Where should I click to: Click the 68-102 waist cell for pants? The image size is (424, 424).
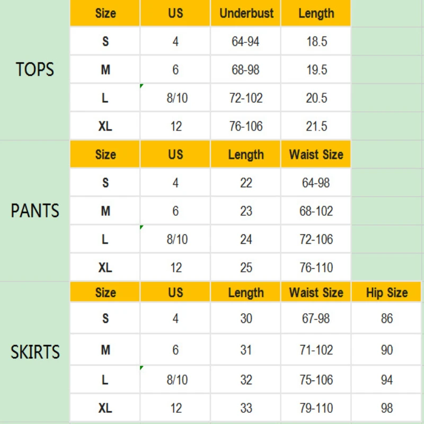tap(316, 211)
